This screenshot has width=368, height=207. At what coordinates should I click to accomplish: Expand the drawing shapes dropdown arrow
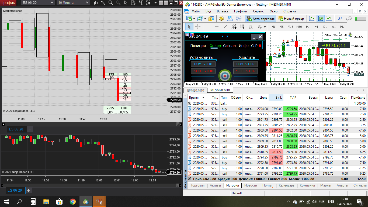265,27
